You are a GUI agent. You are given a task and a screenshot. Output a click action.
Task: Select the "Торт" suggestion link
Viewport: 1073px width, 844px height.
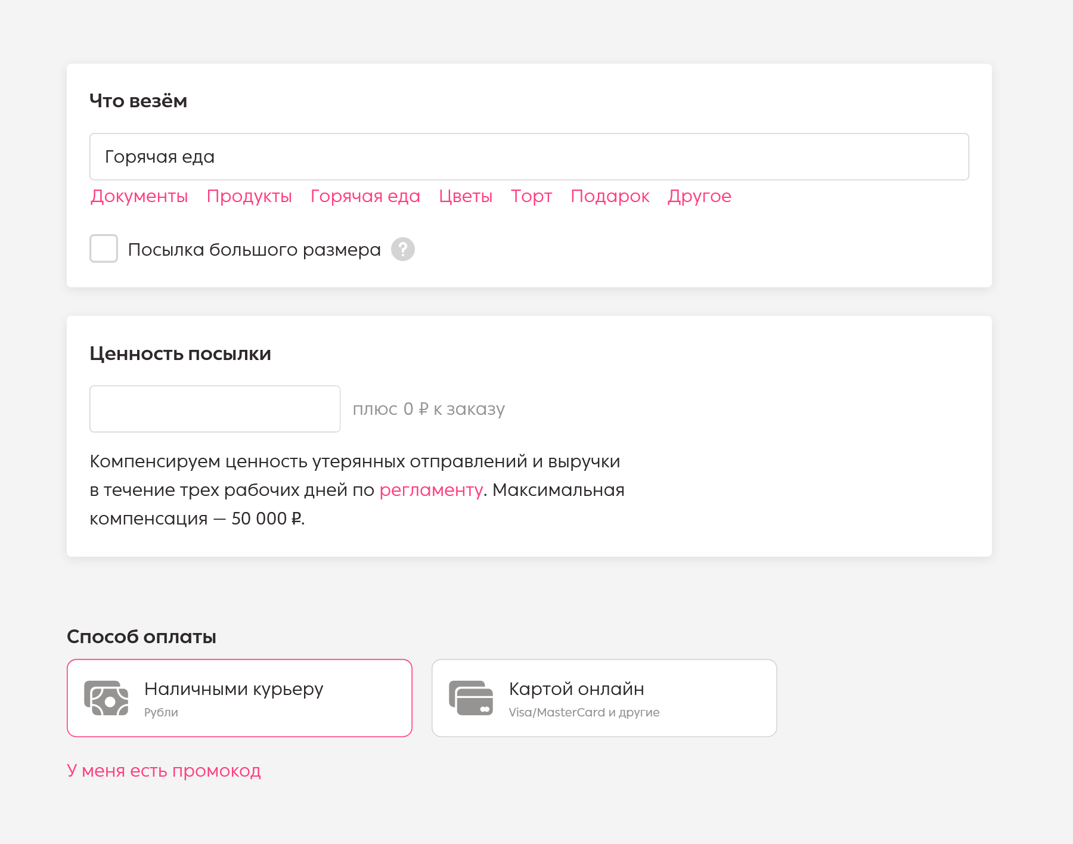pyautogui.click(x=531, y=196)
